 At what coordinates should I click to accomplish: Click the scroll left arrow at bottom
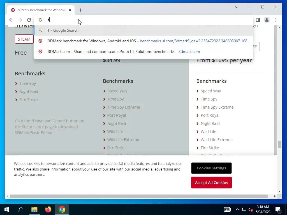tap(7, 196)
